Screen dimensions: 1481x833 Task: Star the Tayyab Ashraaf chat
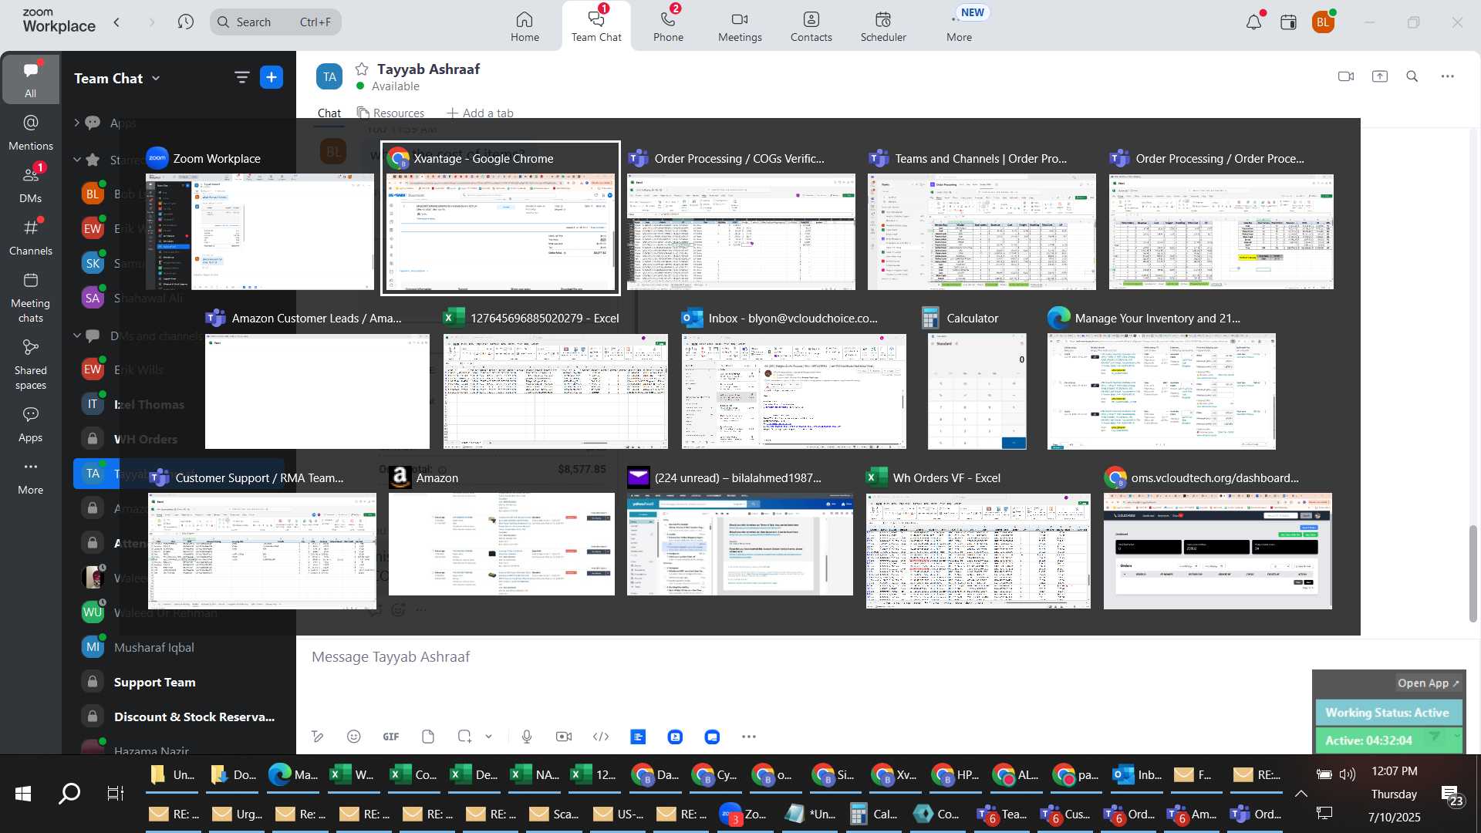tap(362, 69)
